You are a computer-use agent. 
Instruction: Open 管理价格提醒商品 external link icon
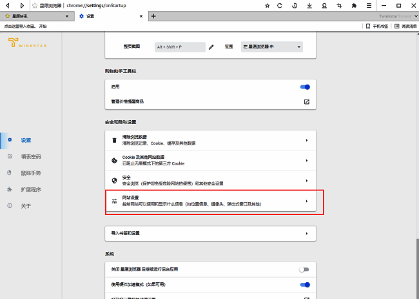[x=306, y=102]
